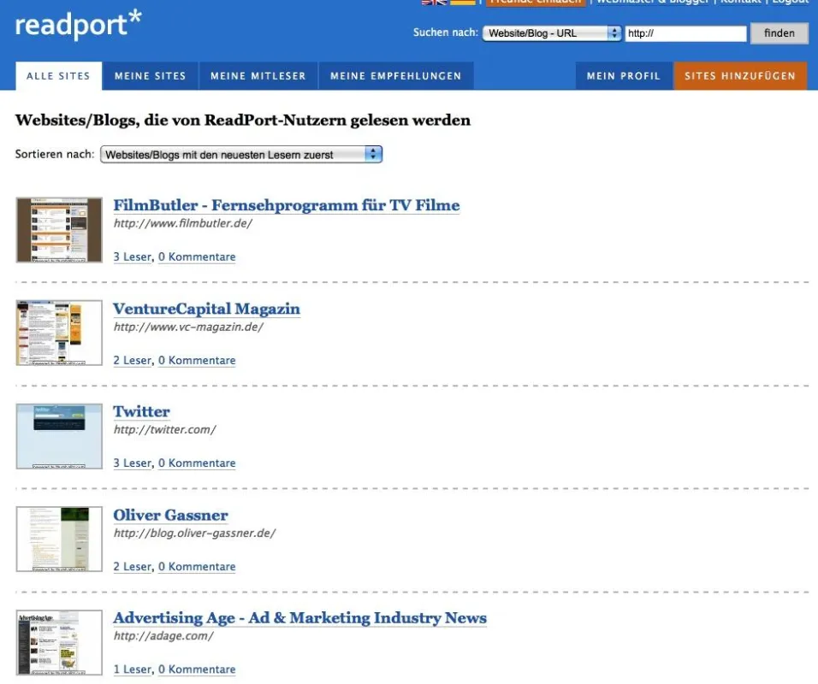Open the Oliver Gassner blog thumbnail
This screenshot has height=684, width=818.
(59, 539)
